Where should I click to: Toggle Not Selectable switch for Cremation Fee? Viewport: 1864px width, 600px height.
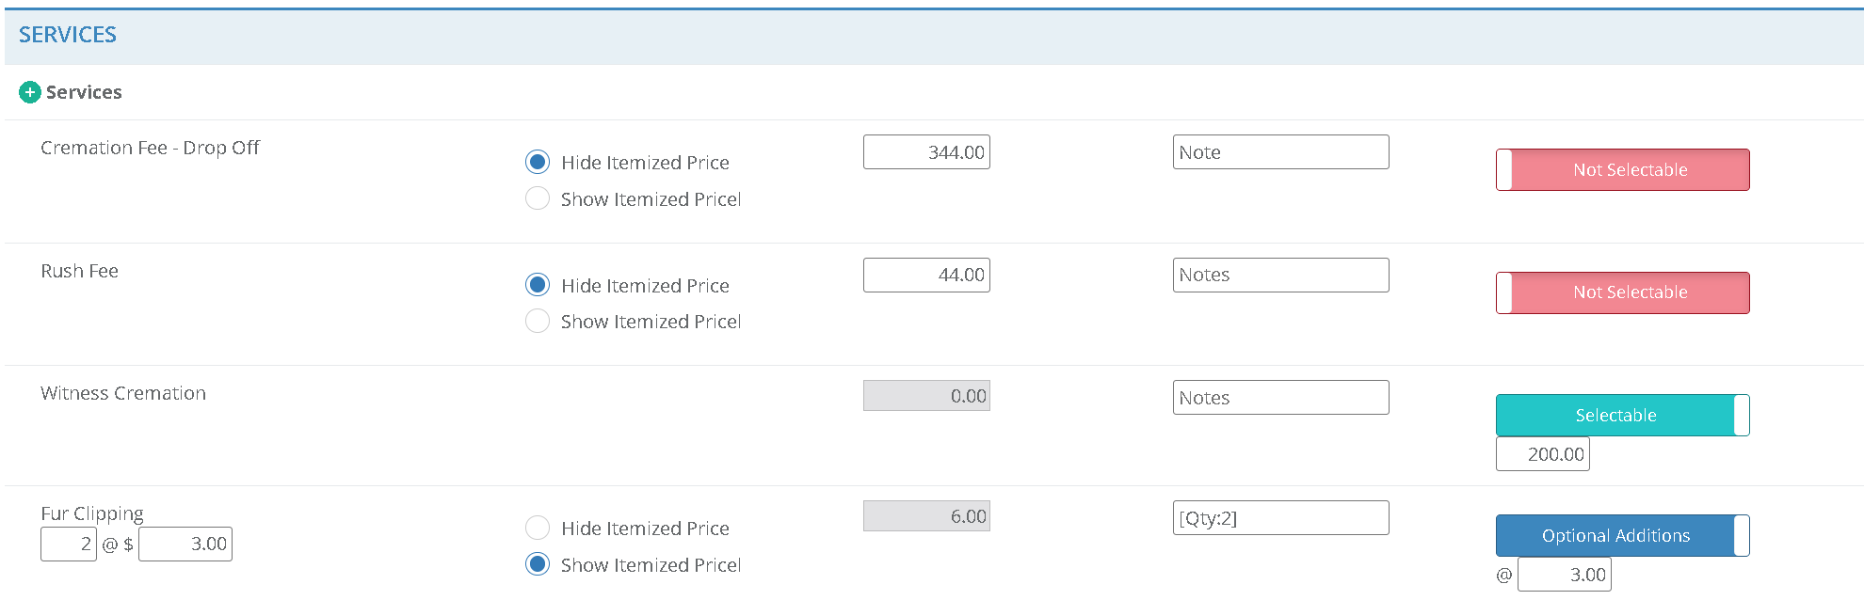coord(1622,170)
